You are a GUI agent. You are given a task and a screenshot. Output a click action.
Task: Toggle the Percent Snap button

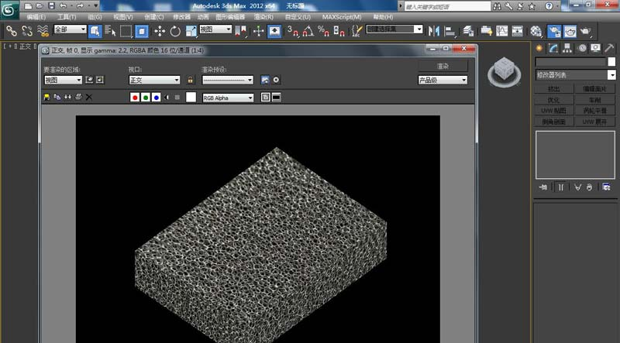pyautogui.click(x=323, y=31)
